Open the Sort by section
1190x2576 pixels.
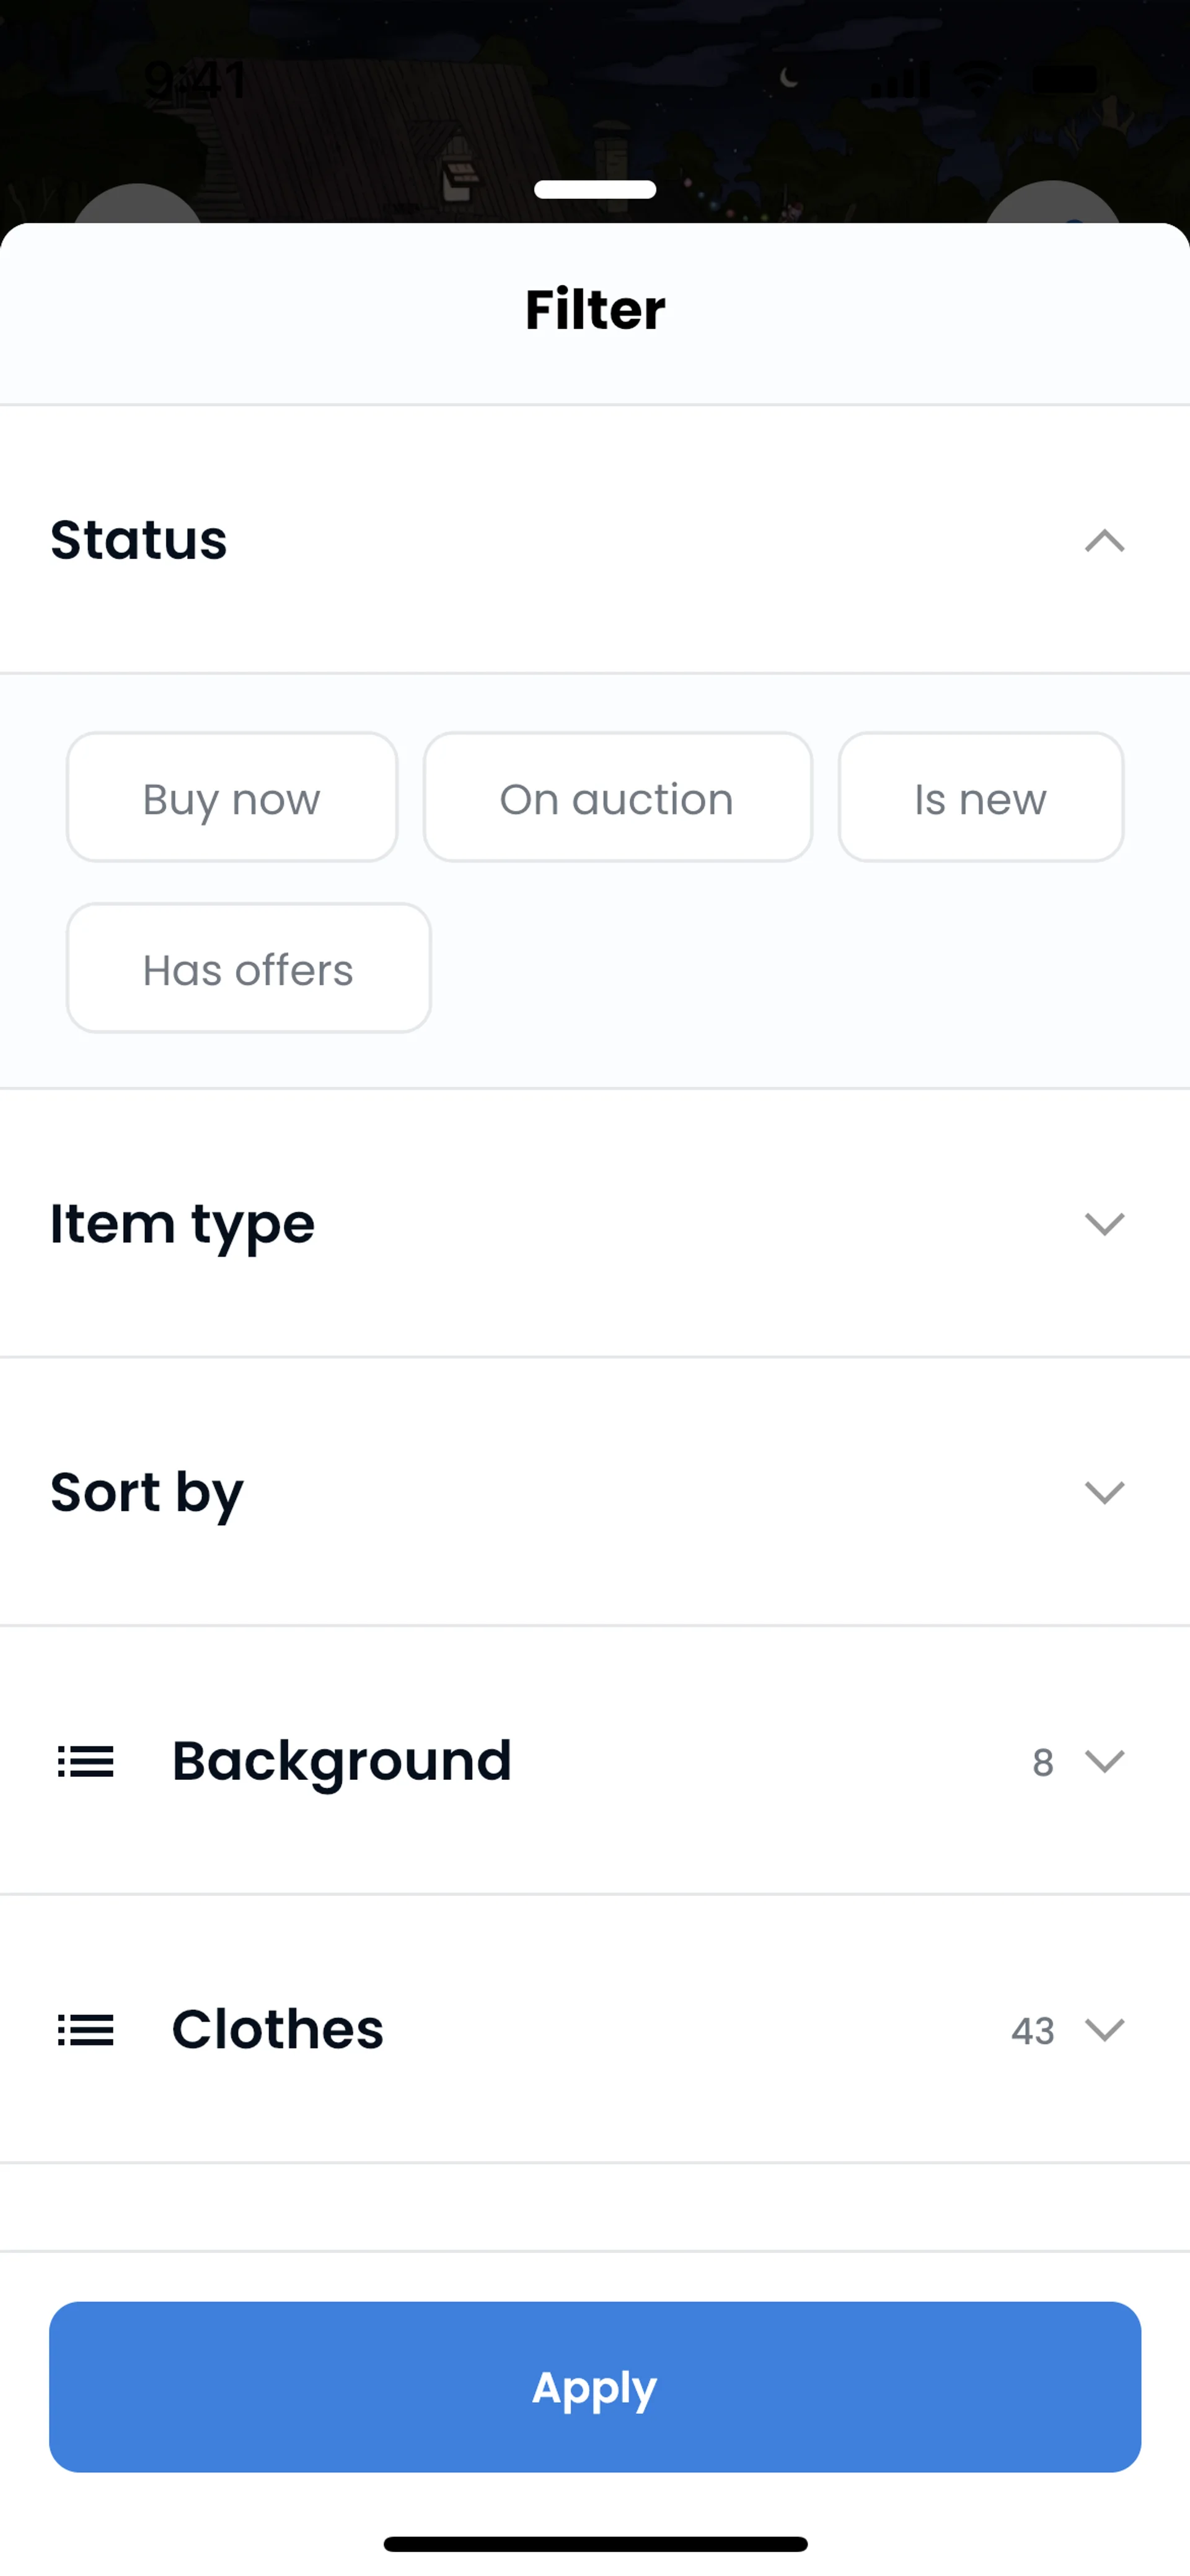pos(147,1492)
